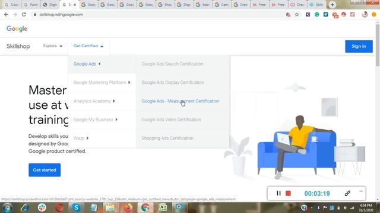The height and width of the screenshot is (213, 380).
Task: Open a new browser tab
Action: coord(332,5)
